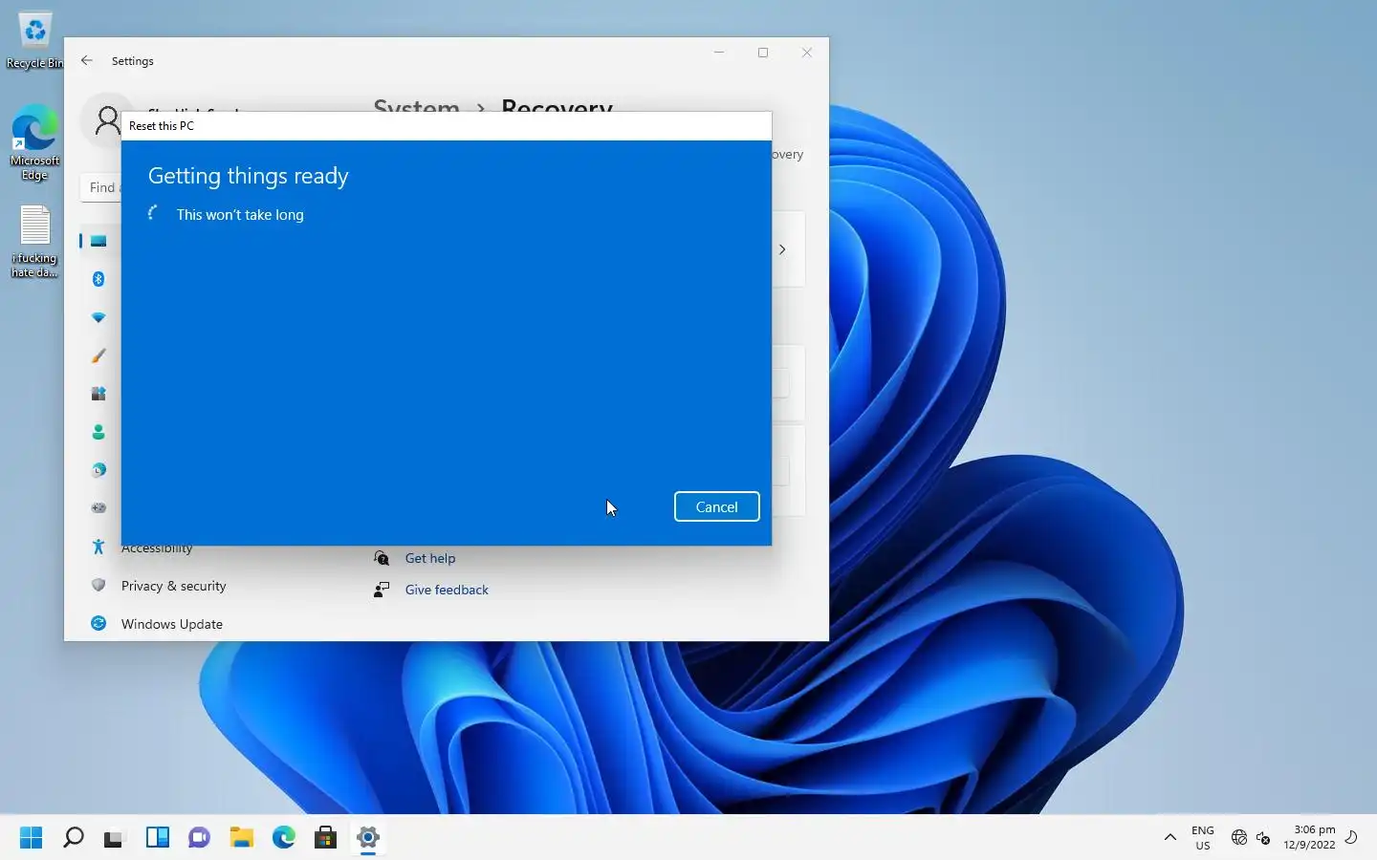
Task: Open muted volume tray icon
Action: coord(1263,838)
